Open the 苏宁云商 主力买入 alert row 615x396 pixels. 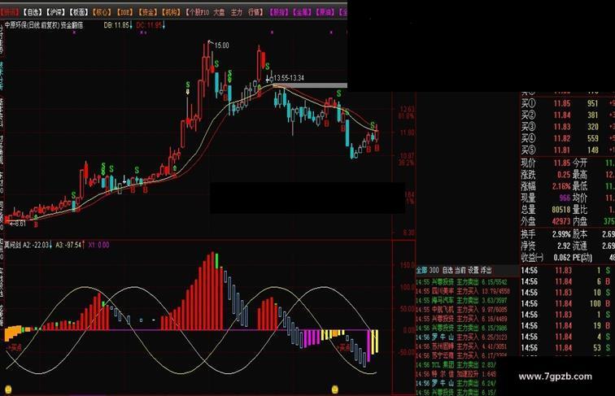[463, 355]
